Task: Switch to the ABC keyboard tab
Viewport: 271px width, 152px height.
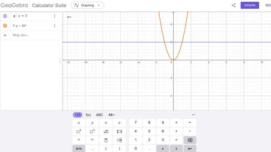Action: 100,115
